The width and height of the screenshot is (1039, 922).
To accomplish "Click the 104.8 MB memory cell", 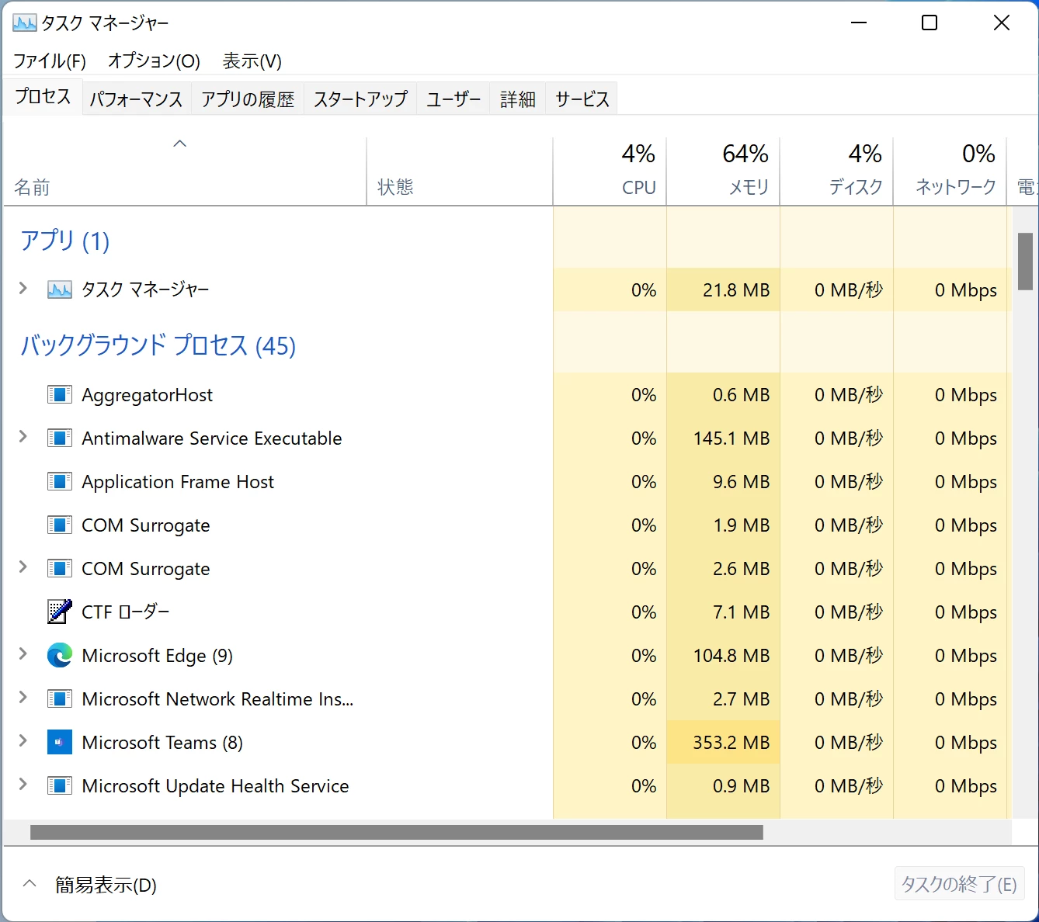I will [x=723, y=656].
